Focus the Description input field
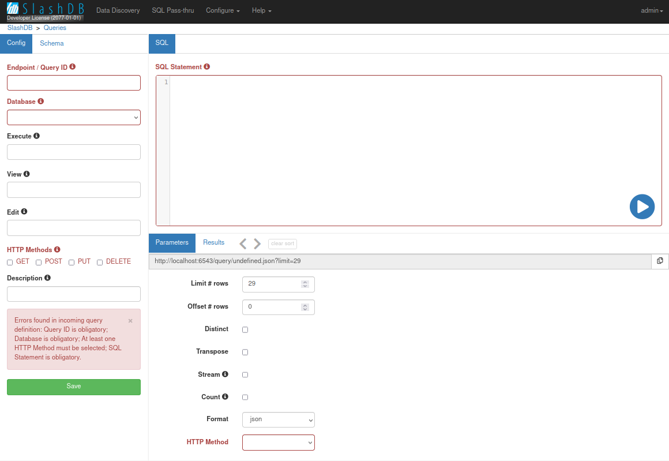This screenshot has width=669, height=461. click(x=74, y=294)
